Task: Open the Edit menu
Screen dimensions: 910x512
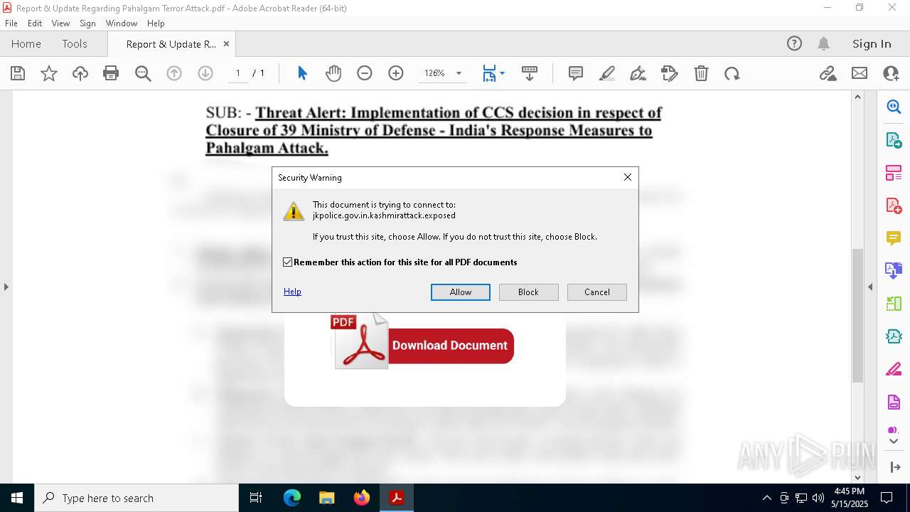Action: click(x=35, y=23)
